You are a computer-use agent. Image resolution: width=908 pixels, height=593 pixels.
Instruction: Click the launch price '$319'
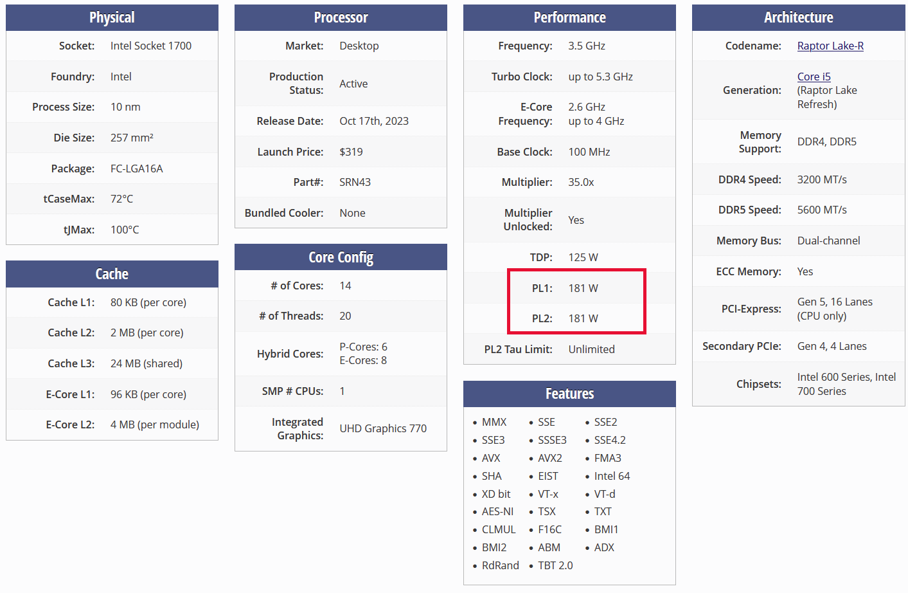click(x=351, y=152)
